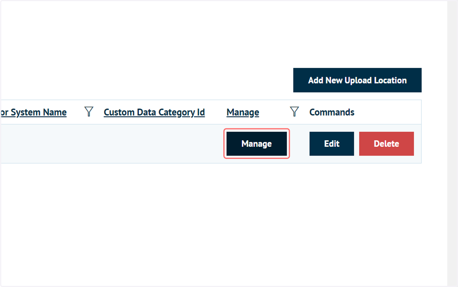The image size is (458, 287).
Task: Open filter icon beside Manage column header
Action: (x=294, y=112)
